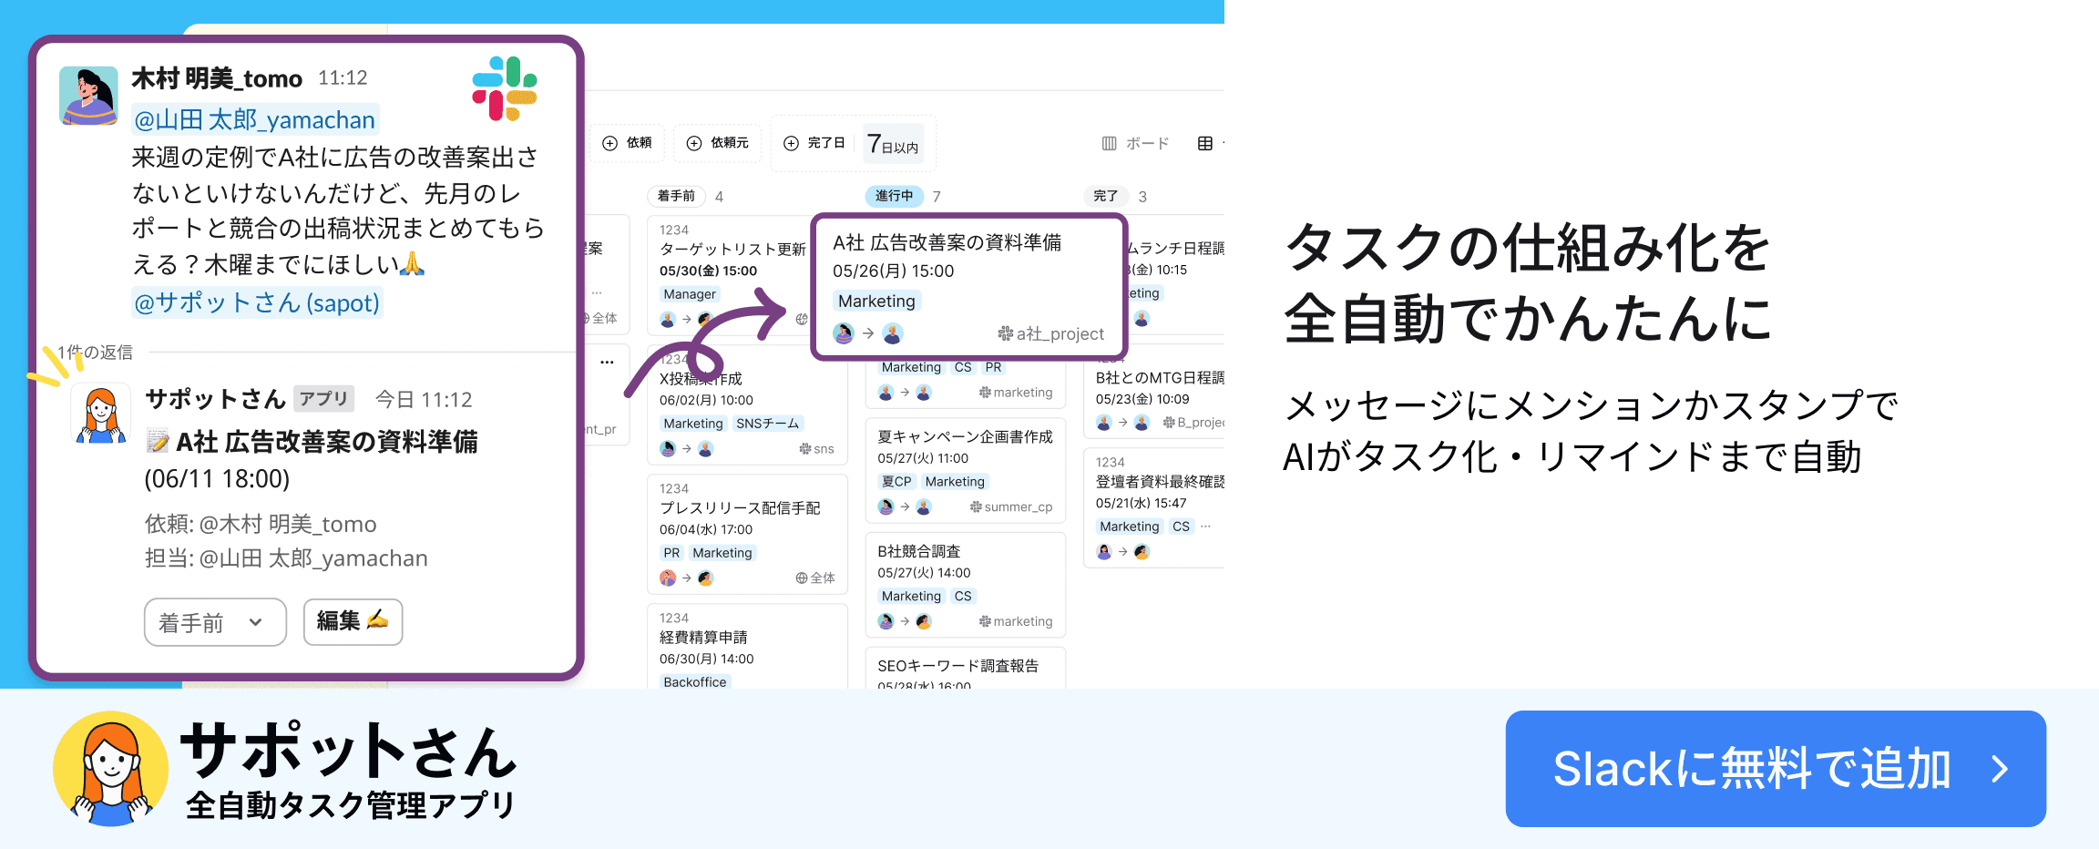This screenshot has height=849, width=2099.
Task: Click requester avatar on highlighted A社 card
Action: [844, 333]
